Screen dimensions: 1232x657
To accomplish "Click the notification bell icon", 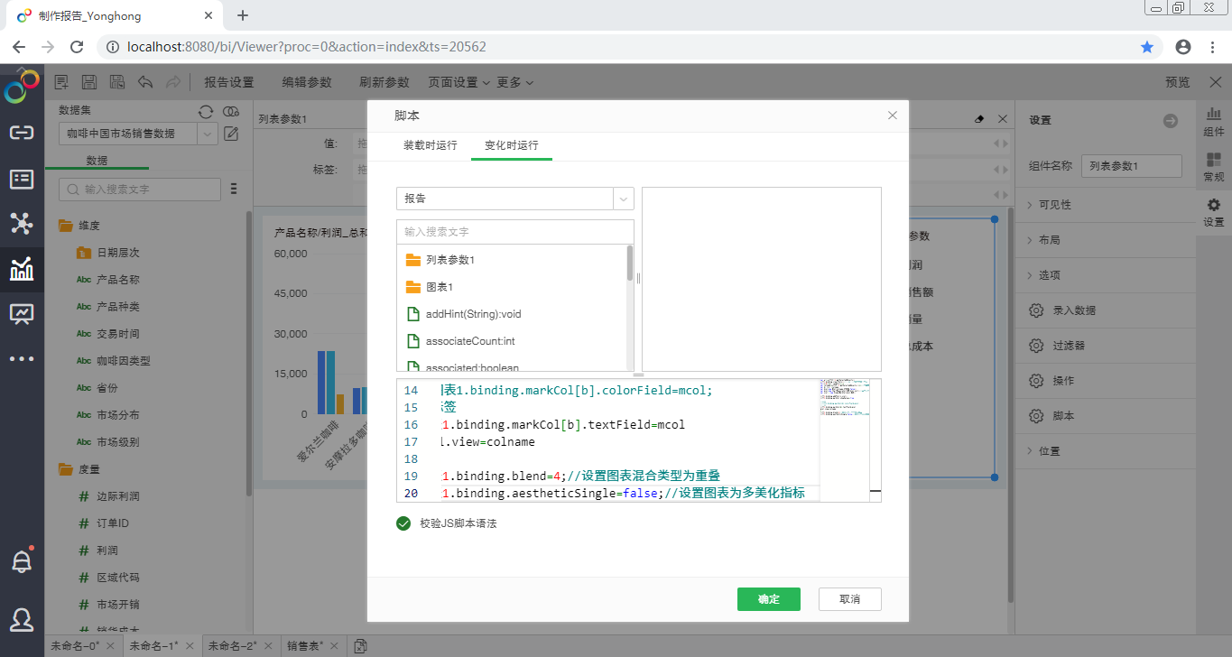I will coord(22,561).
